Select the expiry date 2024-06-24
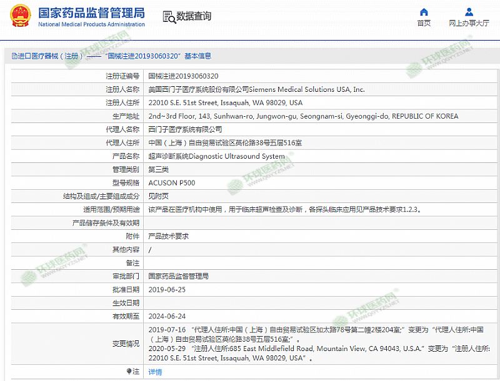The width and height of the screenshot is (500, 381). tap(167, 316)
